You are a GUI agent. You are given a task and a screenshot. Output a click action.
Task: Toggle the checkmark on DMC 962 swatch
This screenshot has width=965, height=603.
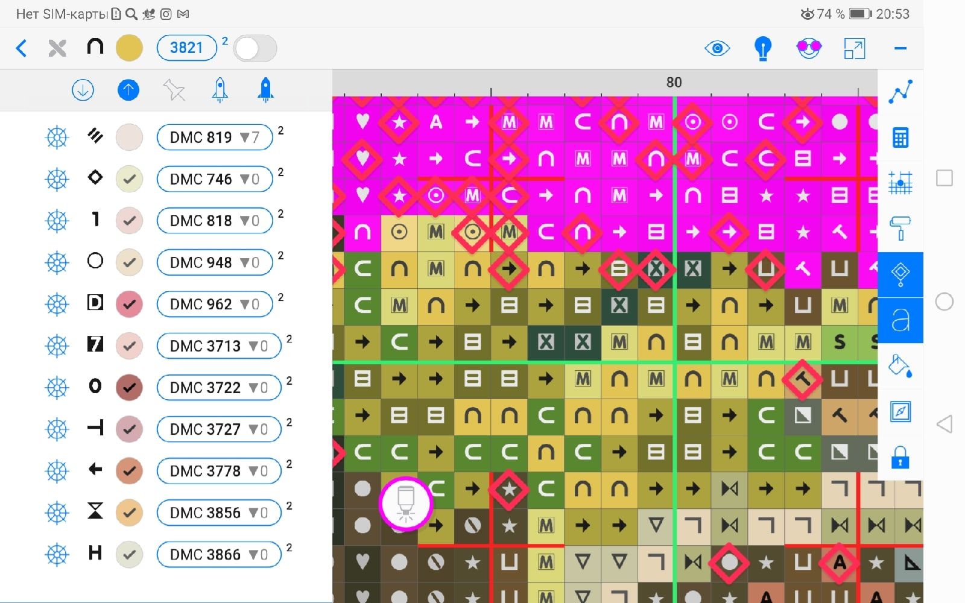[129, 305]
